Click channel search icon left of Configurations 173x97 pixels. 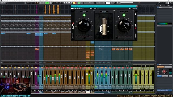[25, 3]
